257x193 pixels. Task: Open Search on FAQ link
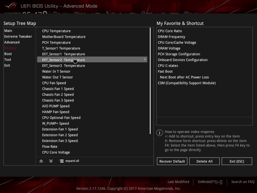click(243, 182)
